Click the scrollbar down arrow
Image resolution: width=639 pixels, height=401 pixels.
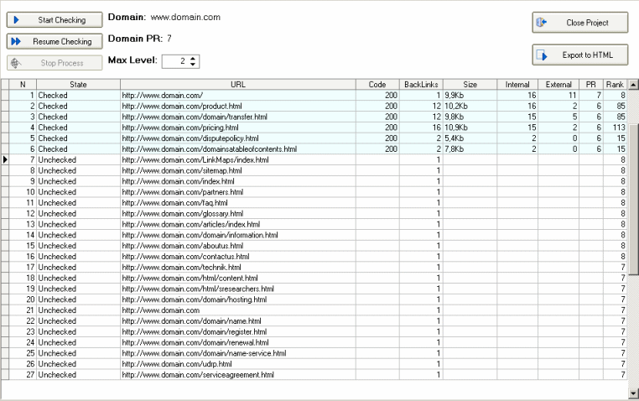[633, 393]
